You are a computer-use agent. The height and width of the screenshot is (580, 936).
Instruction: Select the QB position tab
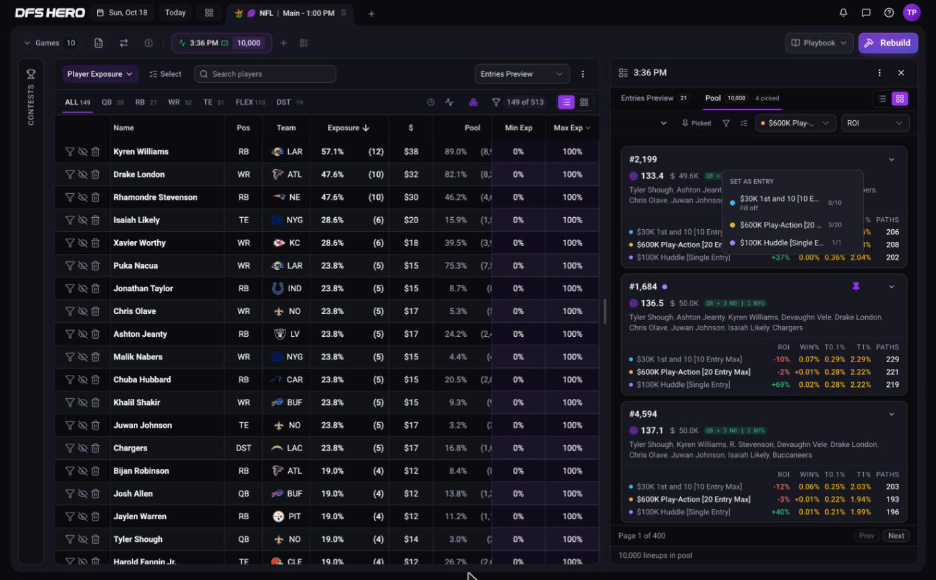point(112,102)
